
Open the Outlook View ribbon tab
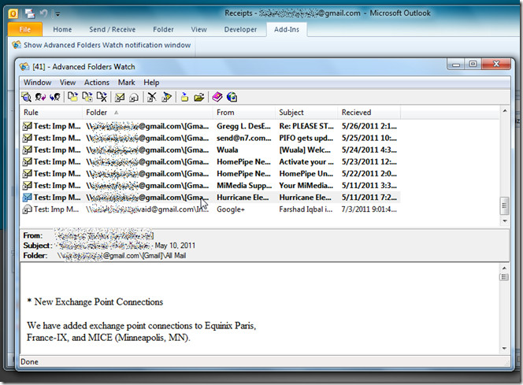click(x=198, y=29)
